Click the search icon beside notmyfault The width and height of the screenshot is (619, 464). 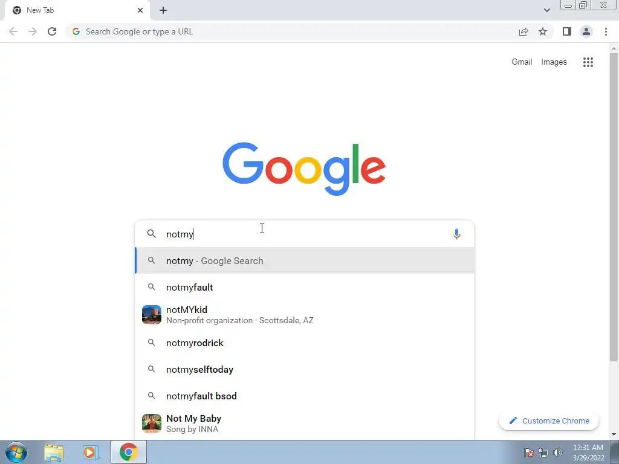(151, 287)
